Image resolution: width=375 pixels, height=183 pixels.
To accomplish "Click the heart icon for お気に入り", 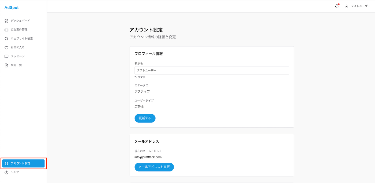I will point(6,47).
